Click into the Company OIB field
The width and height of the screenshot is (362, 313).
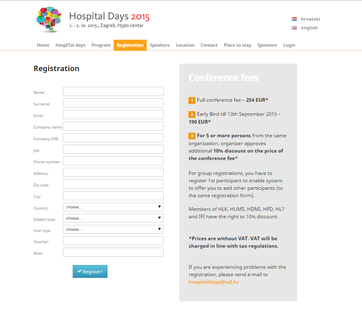point(113,138)
